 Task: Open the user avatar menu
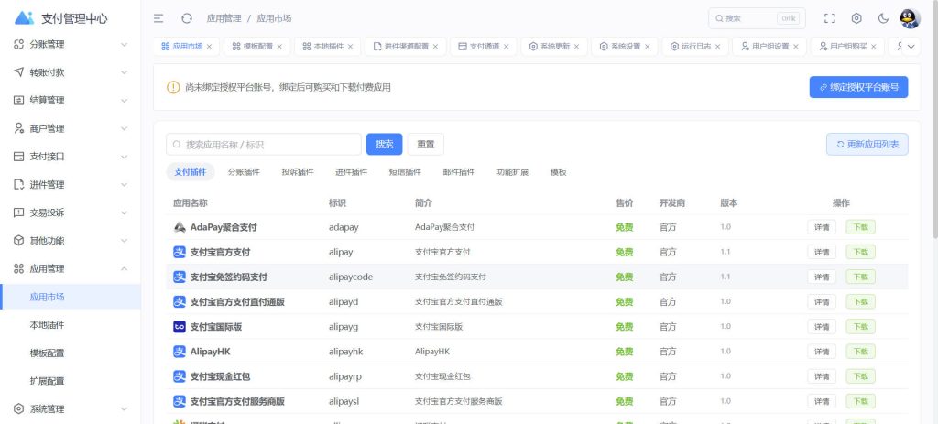[910, 18]
